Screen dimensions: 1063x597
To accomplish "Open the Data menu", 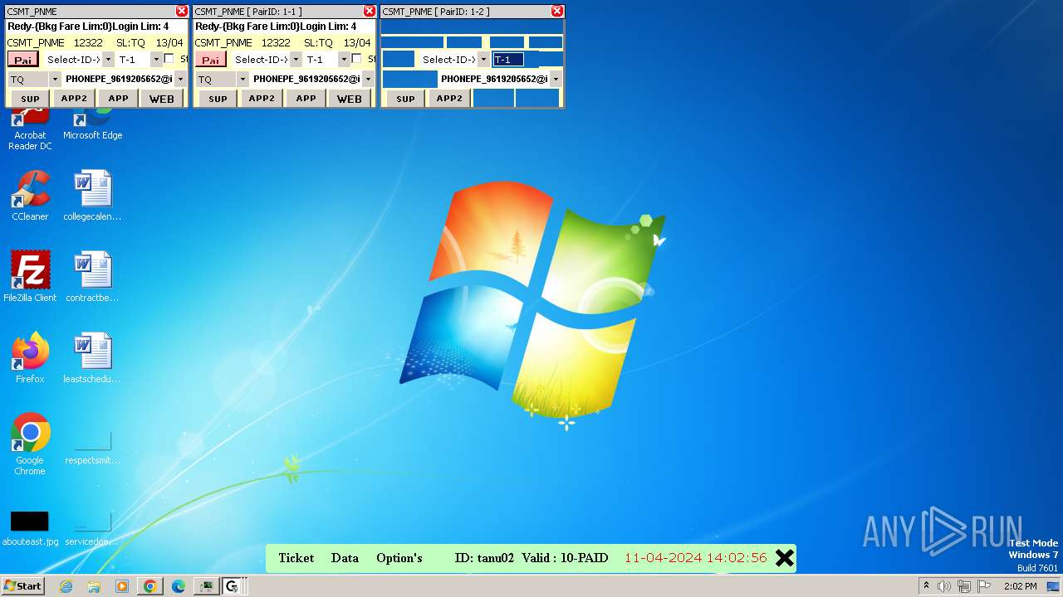I will 345,558.
